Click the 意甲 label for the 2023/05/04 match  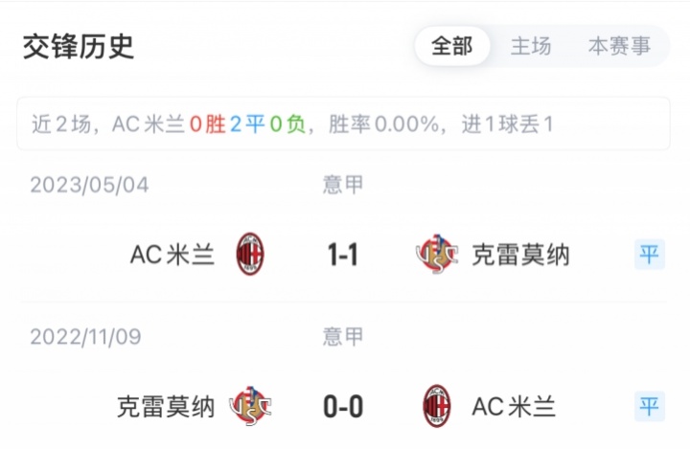(343, 184)
